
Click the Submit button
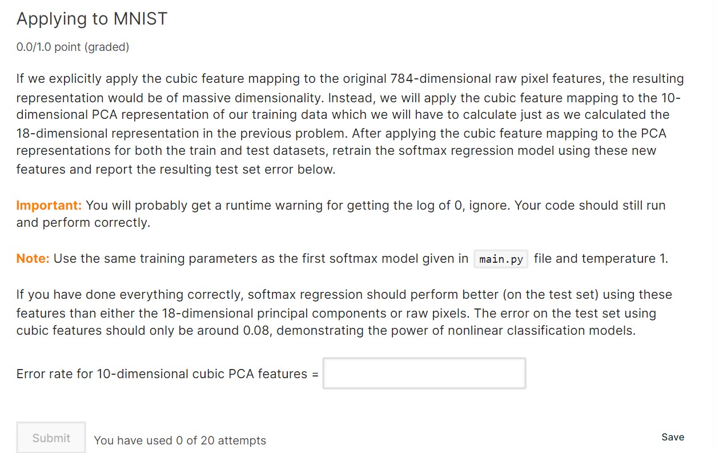click(50, 438)
